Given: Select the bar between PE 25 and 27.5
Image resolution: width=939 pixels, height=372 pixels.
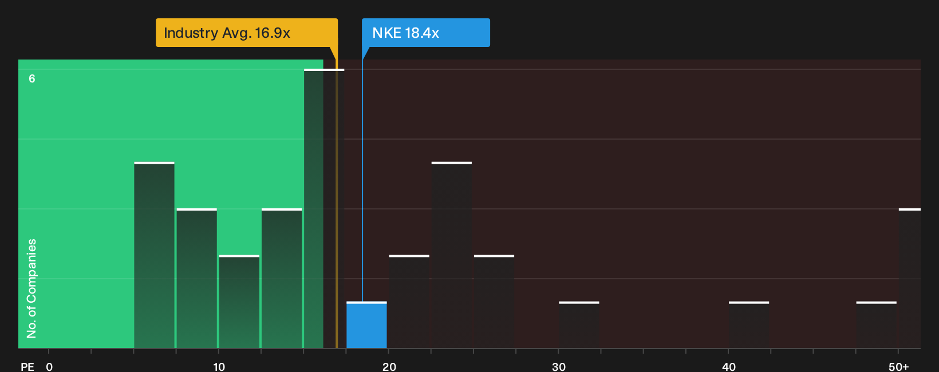Looking at the screenshot, I should click(x=494, y=302).
